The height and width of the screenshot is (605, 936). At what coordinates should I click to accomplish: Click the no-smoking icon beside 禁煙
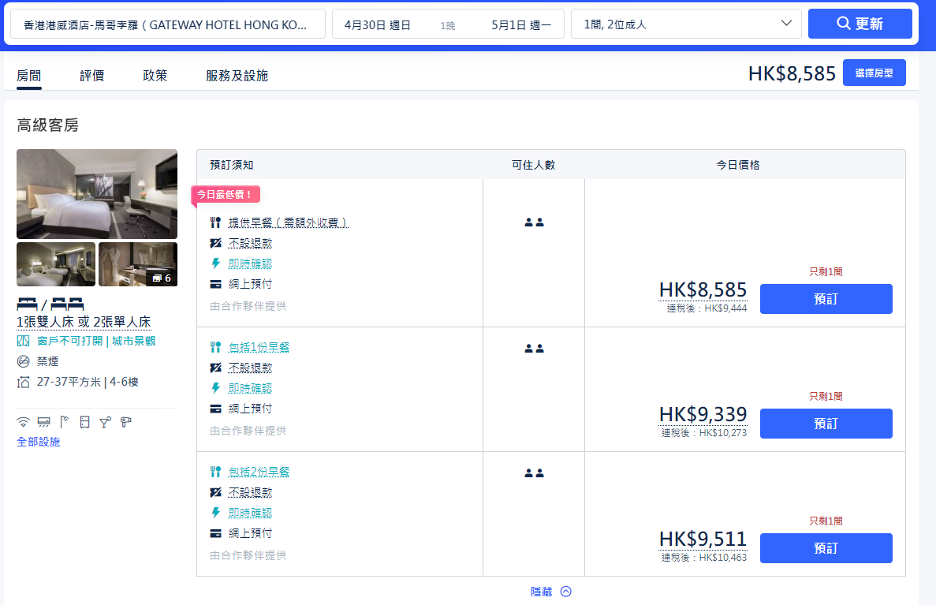tap(23, 361)
